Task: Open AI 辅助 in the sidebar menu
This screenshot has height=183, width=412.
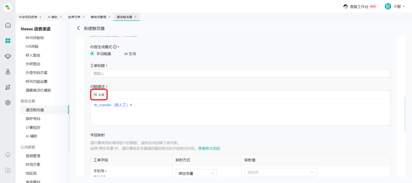Action: pyautogui.click(x=32, y=136)
